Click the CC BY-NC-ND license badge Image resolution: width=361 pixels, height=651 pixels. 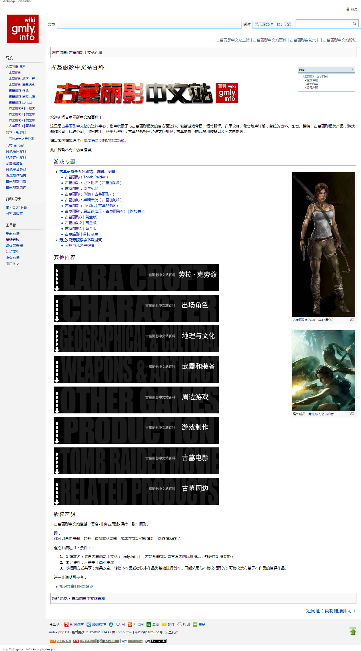155,641
